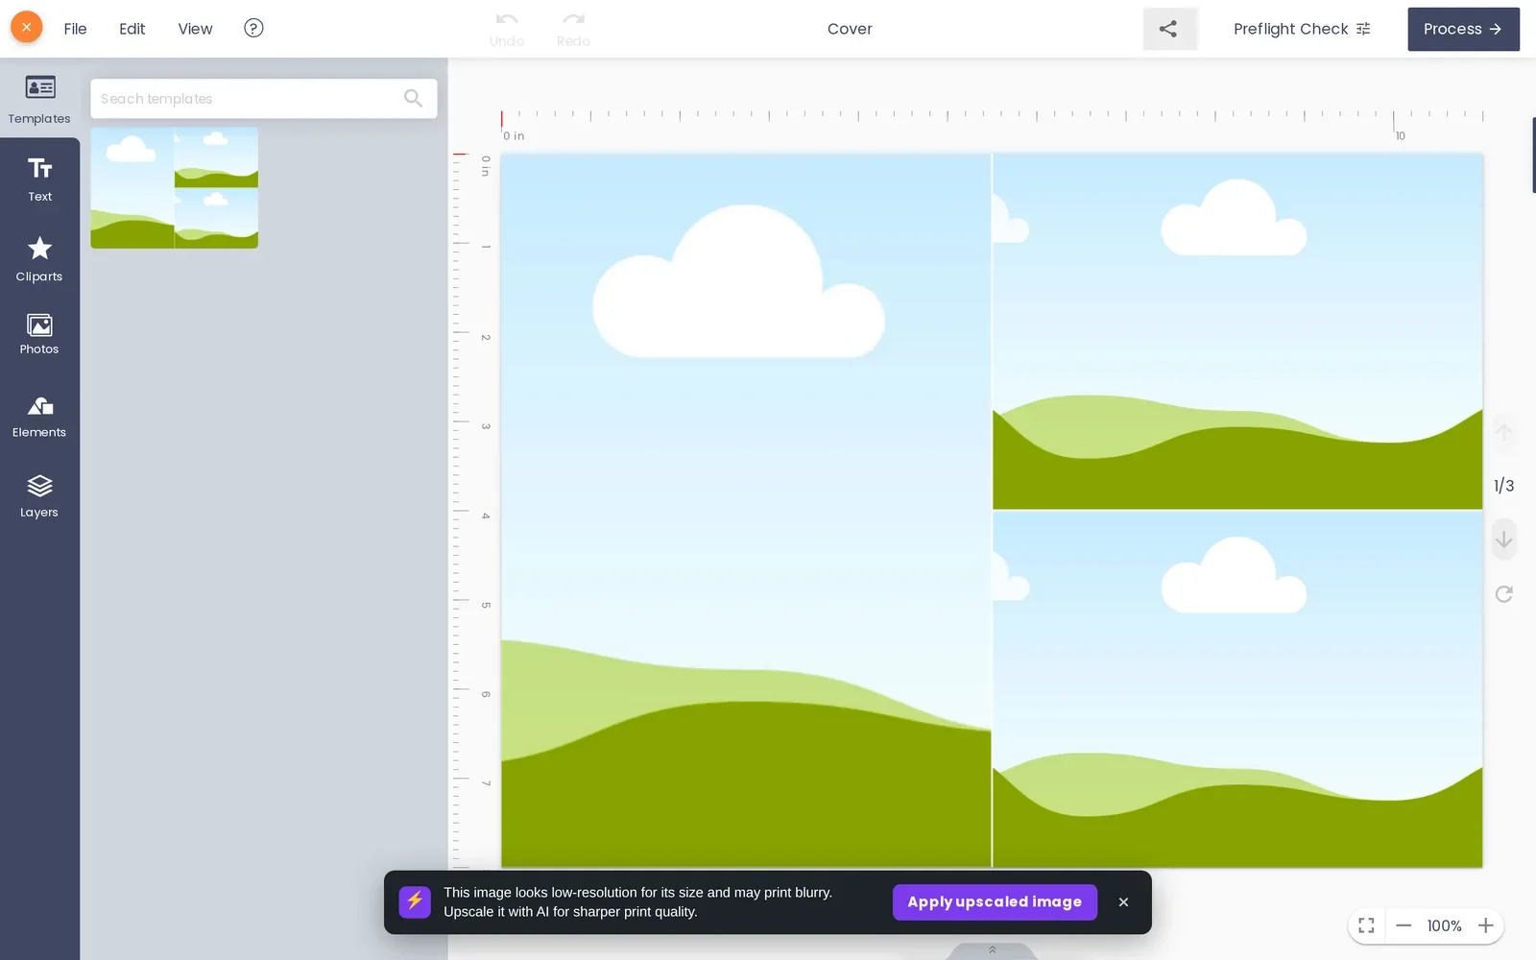
Task: Select the bottom-right photo slot
Action: [1237, 689]
